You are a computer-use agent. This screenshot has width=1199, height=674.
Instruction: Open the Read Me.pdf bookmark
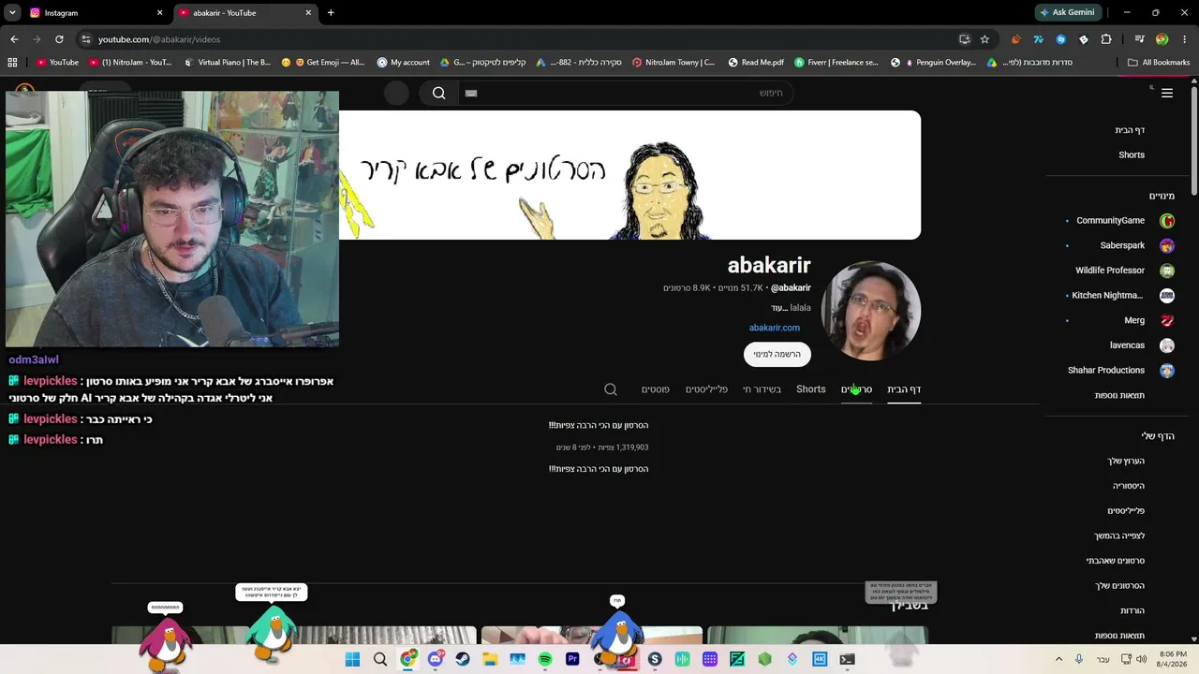755,63
